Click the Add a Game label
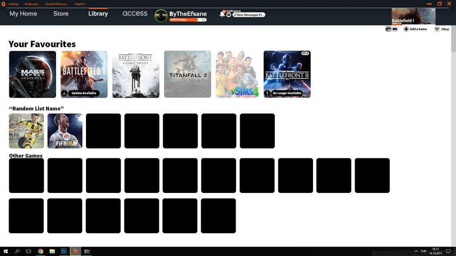 [418, 29]
